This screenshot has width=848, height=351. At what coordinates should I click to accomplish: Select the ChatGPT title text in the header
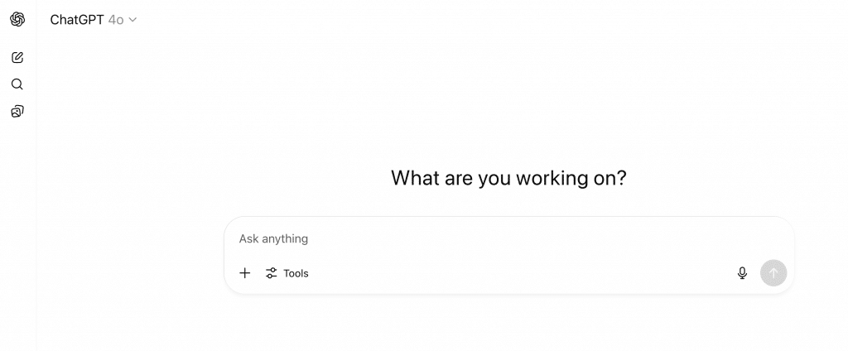tap(77, 20)
